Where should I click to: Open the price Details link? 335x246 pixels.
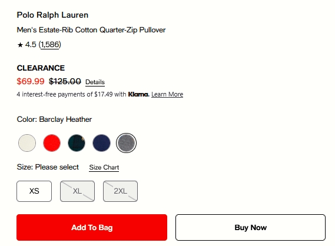point(95,82)
